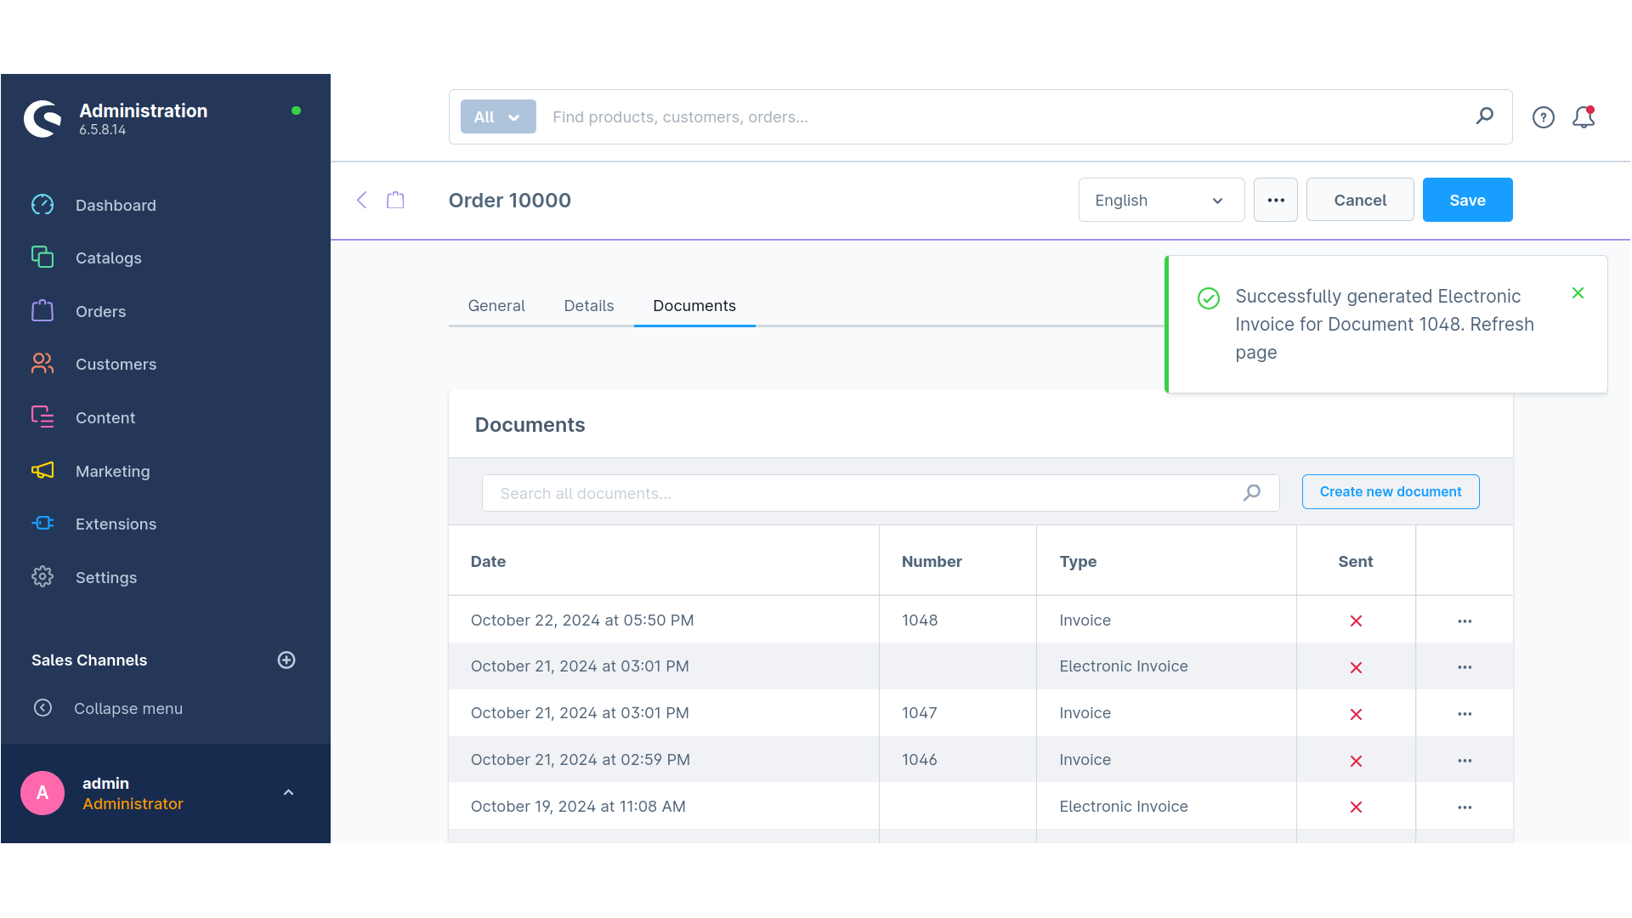Click the Save order button
This screenshot has width=1632, height=918.
point(1467,200)
